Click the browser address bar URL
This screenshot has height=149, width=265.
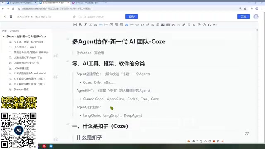(x=57, y=9)
